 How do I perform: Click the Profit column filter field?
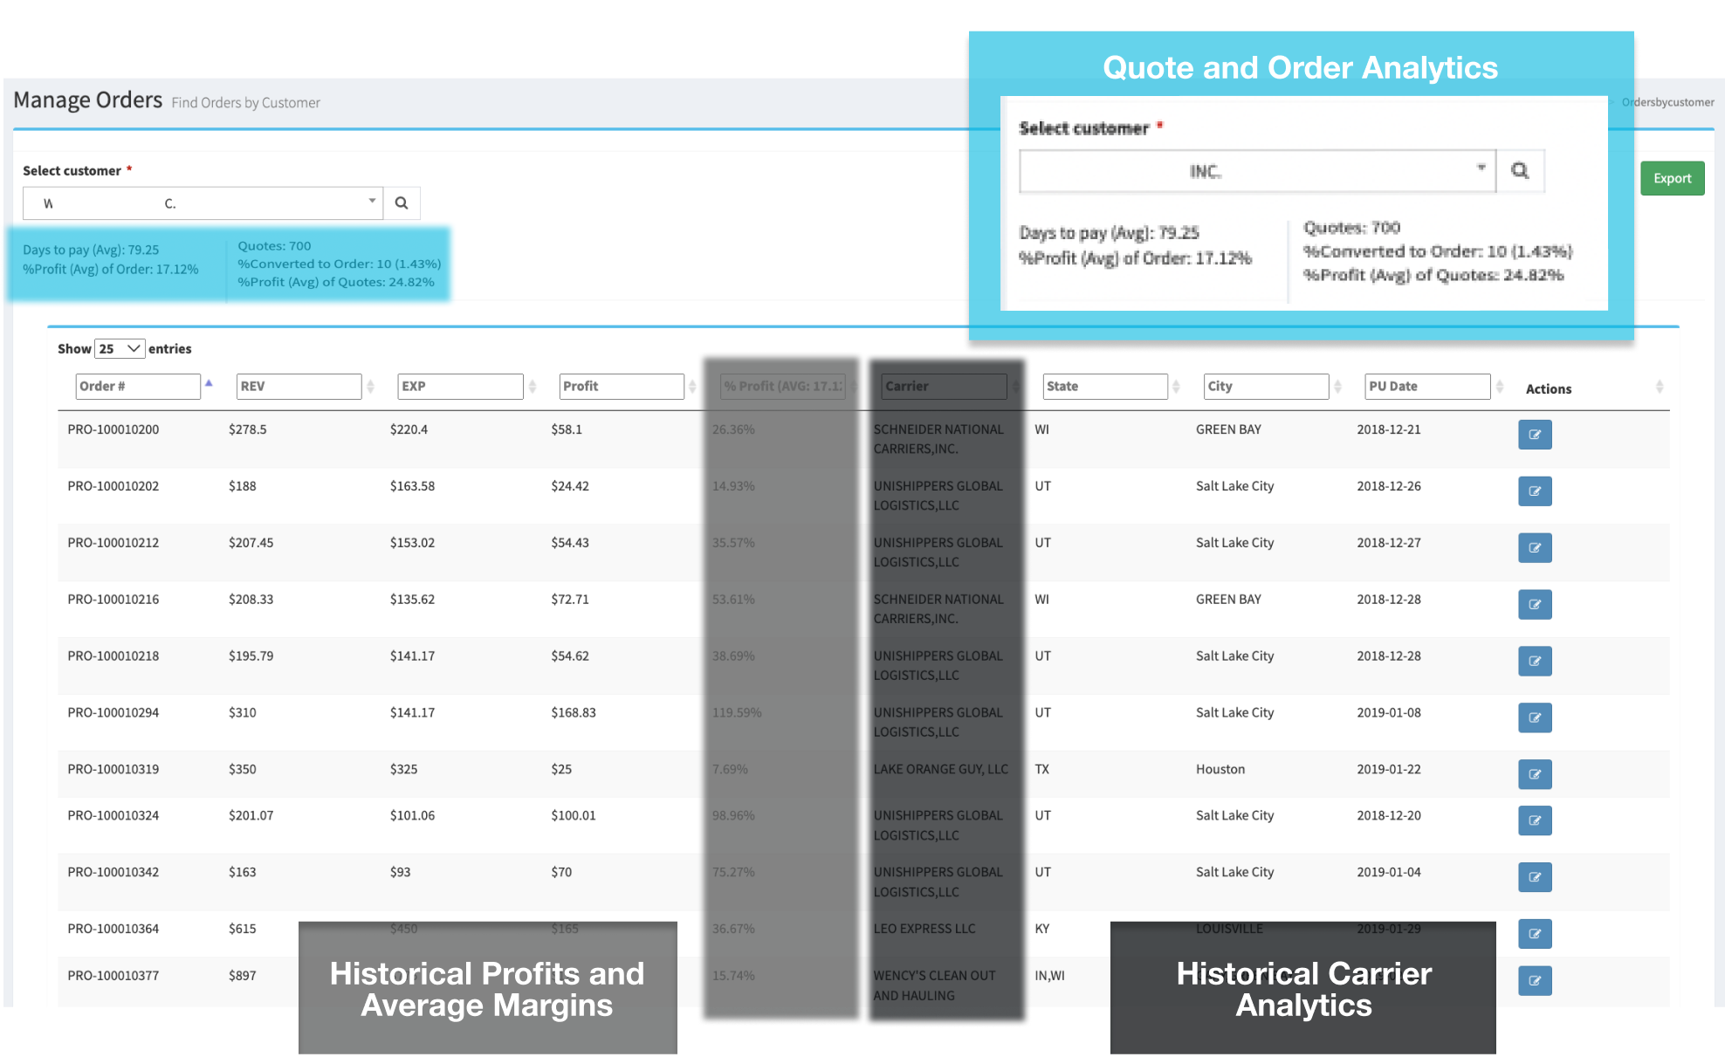[x=621, y=387]
